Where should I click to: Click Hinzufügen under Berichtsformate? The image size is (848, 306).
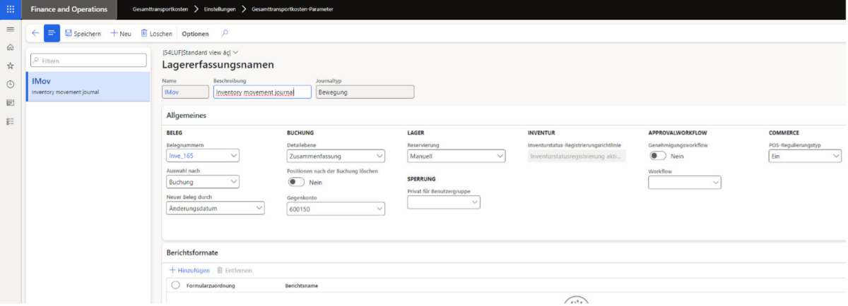click(190, 270)
